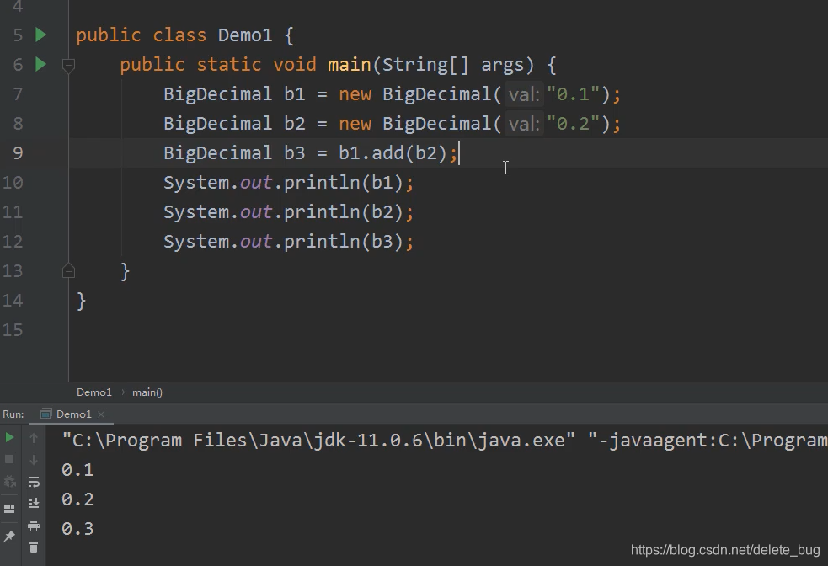Stop the running process in the Run panel
Screen dimensions: 828x566
click(x=9, y=459)
